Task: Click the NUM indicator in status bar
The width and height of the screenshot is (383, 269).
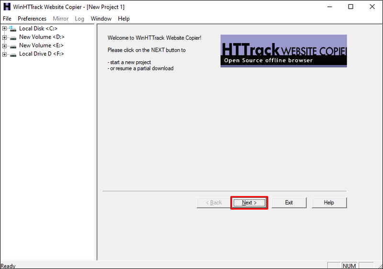Action: 349,266
